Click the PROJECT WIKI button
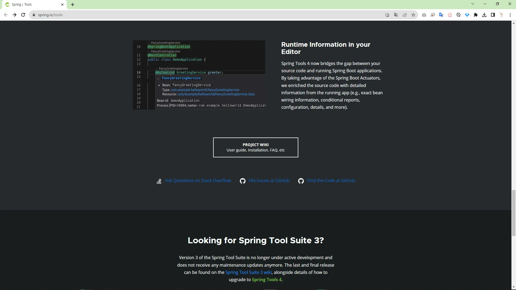The height and width of the screenshot is (290, 516). pyautogui.click(x=256, y=147)
